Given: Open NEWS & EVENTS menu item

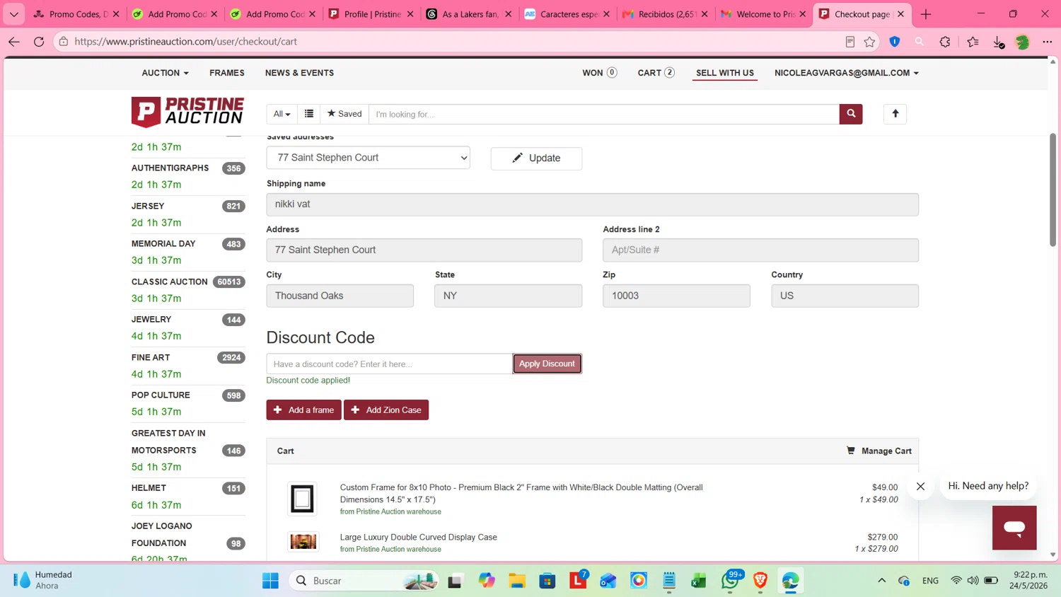Looking at the screenshot, I should click(299, 73).
